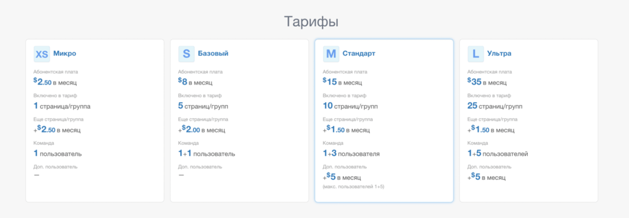
Task: Click +$2.50 в месяц extra page price
Action: [57, 130]
